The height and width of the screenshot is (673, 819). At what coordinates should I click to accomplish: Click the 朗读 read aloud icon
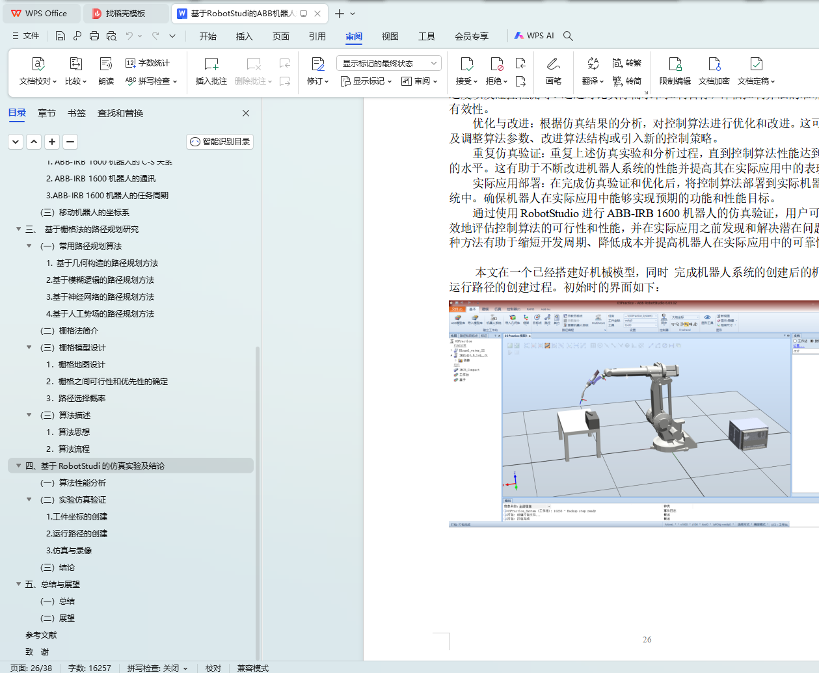pyautogui.click(x=106, y=64)
